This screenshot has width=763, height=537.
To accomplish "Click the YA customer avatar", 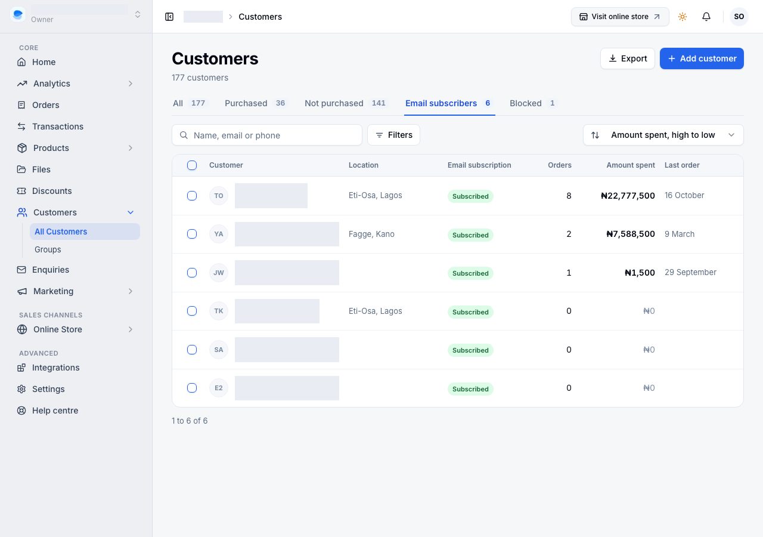I will tap(219, 234).
